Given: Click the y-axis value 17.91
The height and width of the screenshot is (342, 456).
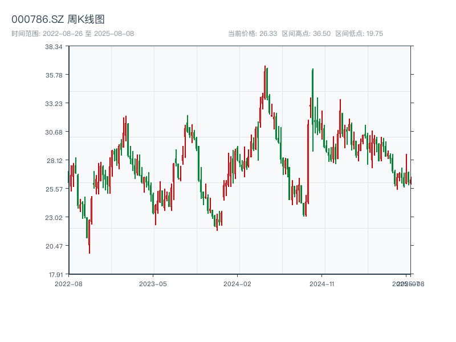Looking at the screenshot, I should coord(55,275).
